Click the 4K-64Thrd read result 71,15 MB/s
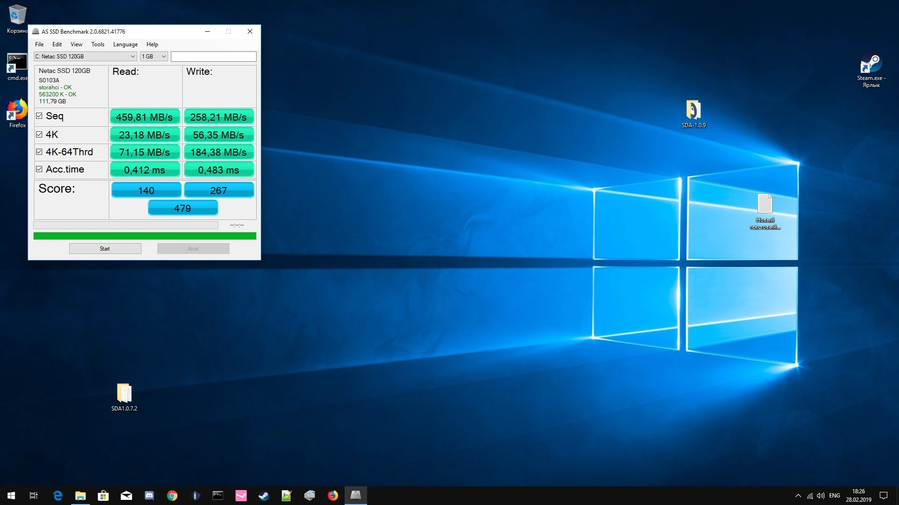The image size is (899, 505). click(145, 152)
